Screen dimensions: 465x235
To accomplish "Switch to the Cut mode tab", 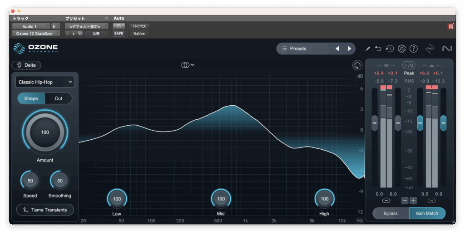I will (59, 98).
